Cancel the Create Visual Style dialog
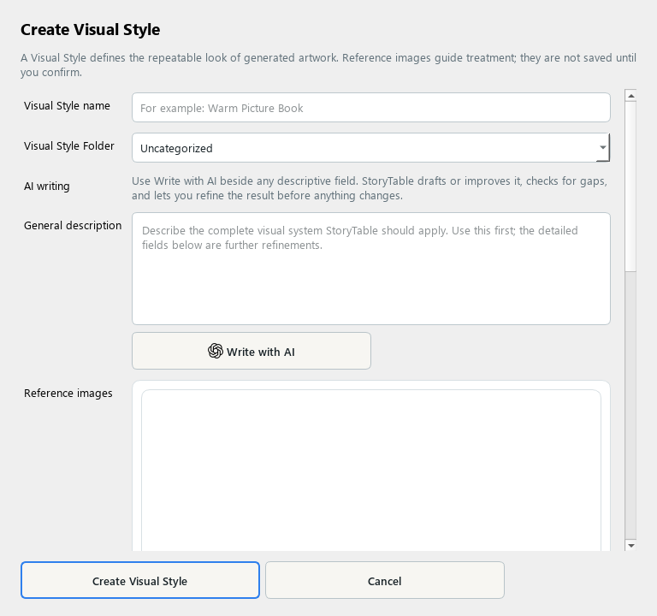 385,580
